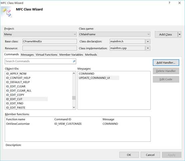Open the mainfrm.h class declaration dropdown arrow

pyautogui.click(x=148, y=41)
